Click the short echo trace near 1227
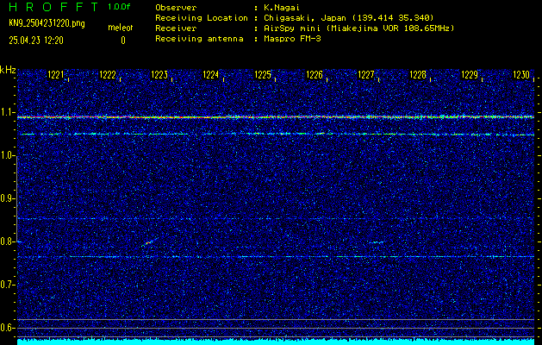This screenshot has width=542, height=345. click(376, 242)
